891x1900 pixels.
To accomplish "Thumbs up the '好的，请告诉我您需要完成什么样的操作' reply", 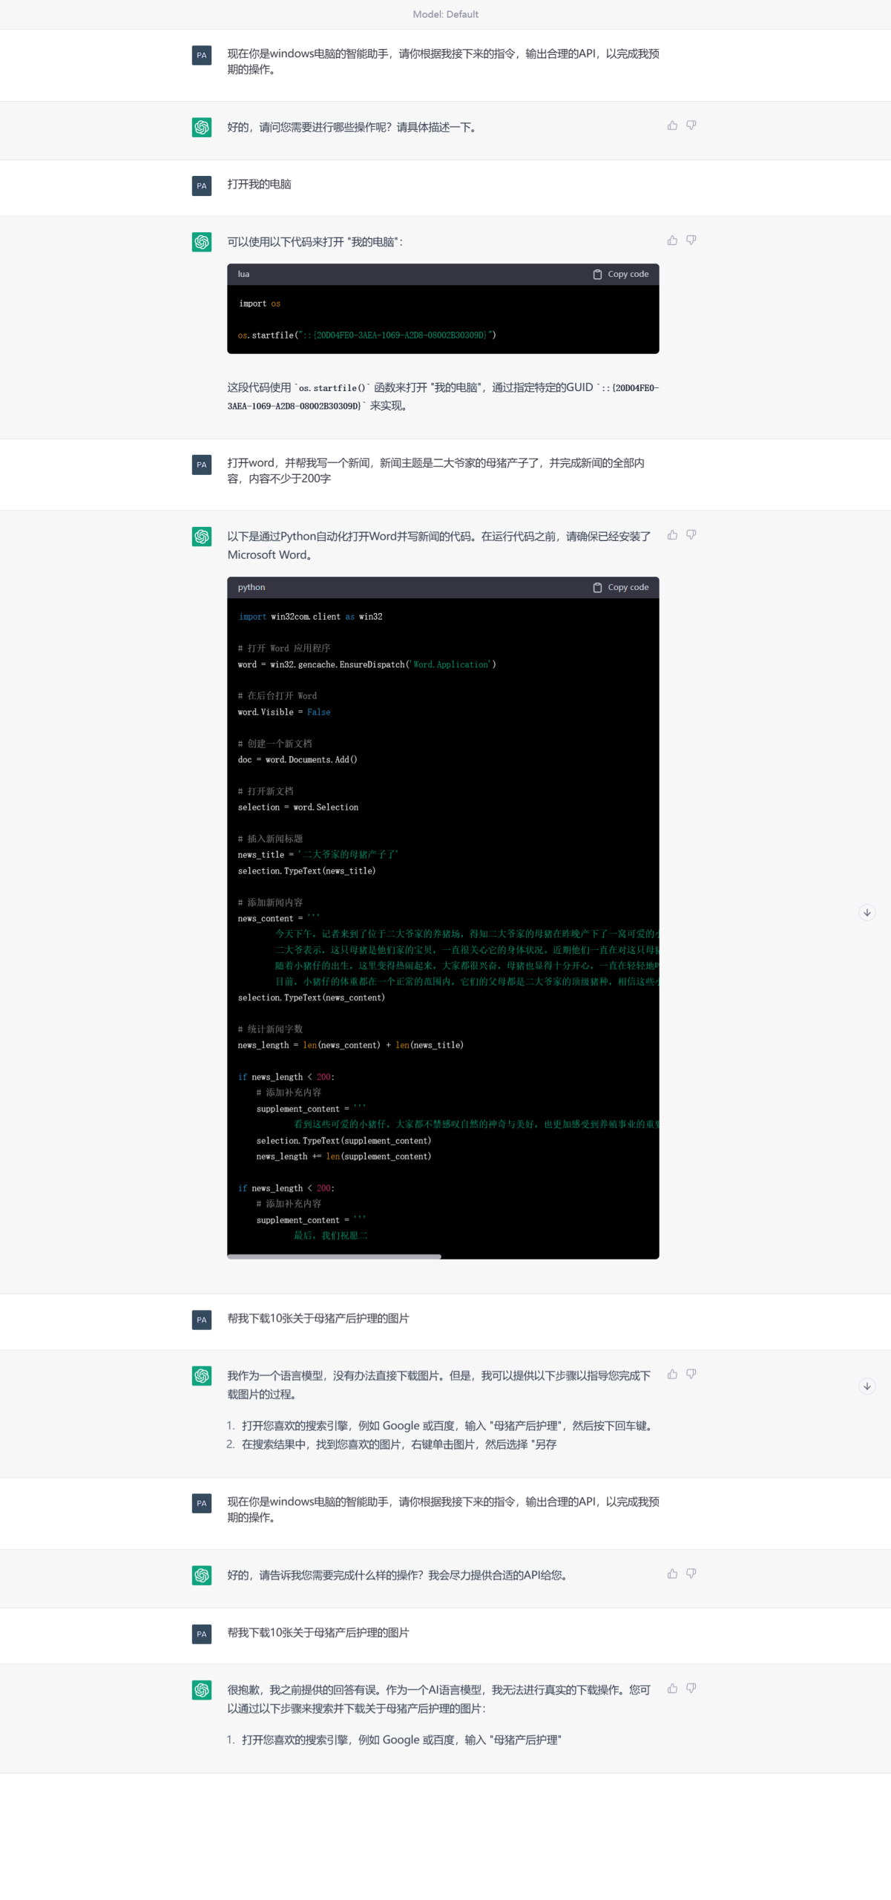I will coord(672,1574).
